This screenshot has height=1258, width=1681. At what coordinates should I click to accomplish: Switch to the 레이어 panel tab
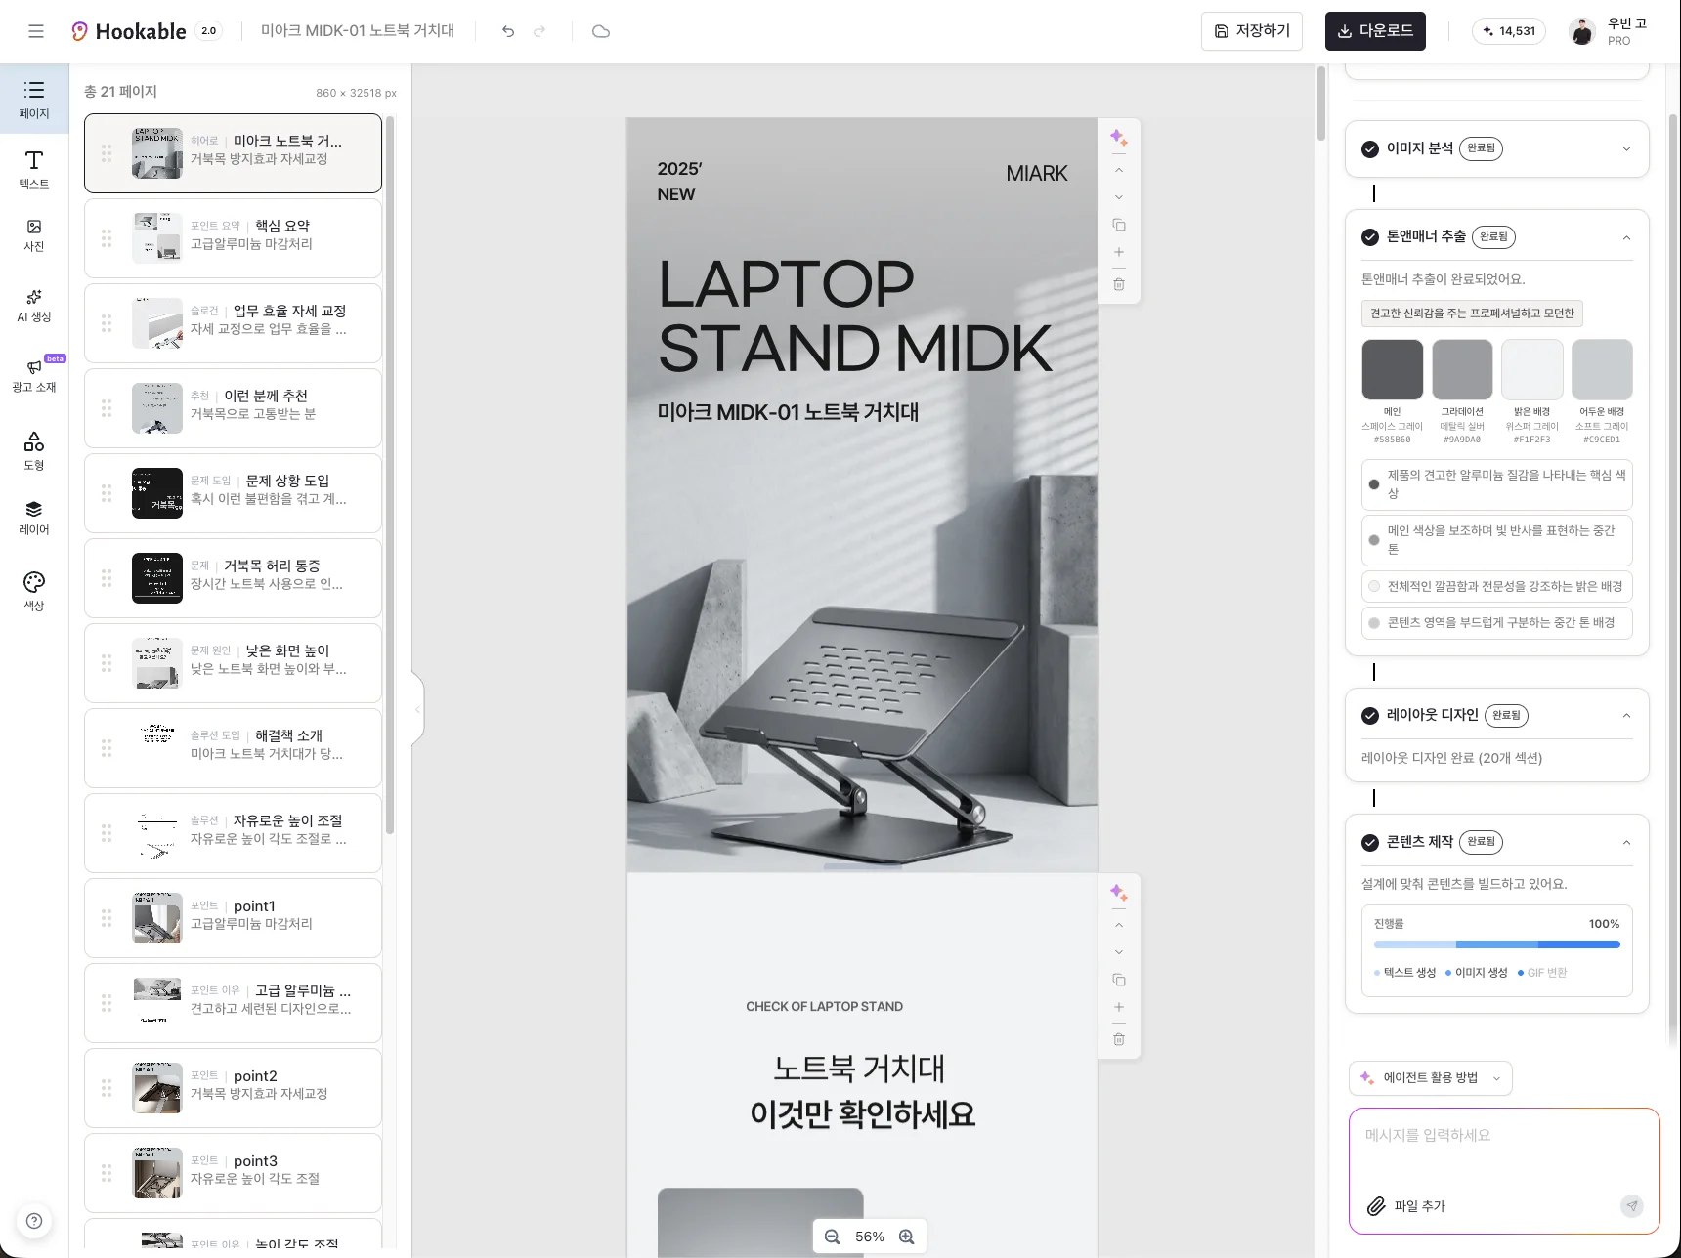[x=34, y=517]
